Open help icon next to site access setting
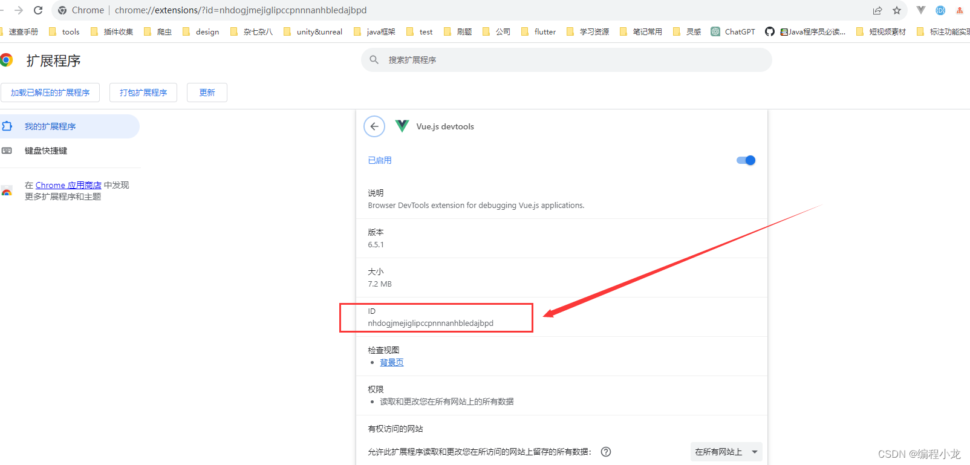This screenshot has width=970, height=465. [x=606, y=452]
